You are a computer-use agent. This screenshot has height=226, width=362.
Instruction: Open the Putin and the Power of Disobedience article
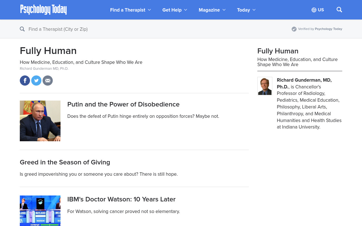pyautogui.click(x=123, y=104)
